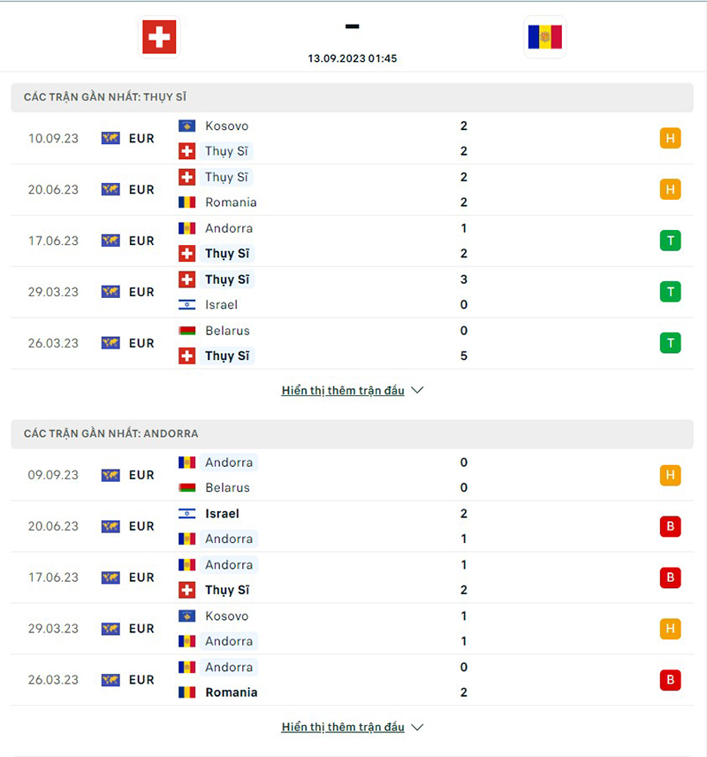Click the Switzerland flag at the top
Image resolution: width=707 pixels, height=757 pixels.
click(x=158, y=37)
